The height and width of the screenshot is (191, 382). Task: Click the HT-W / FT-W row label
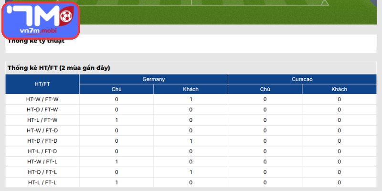[42, 99]
